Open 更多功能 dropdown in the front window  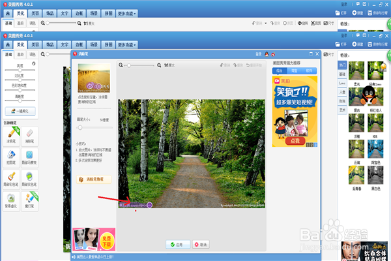point(126,45)
